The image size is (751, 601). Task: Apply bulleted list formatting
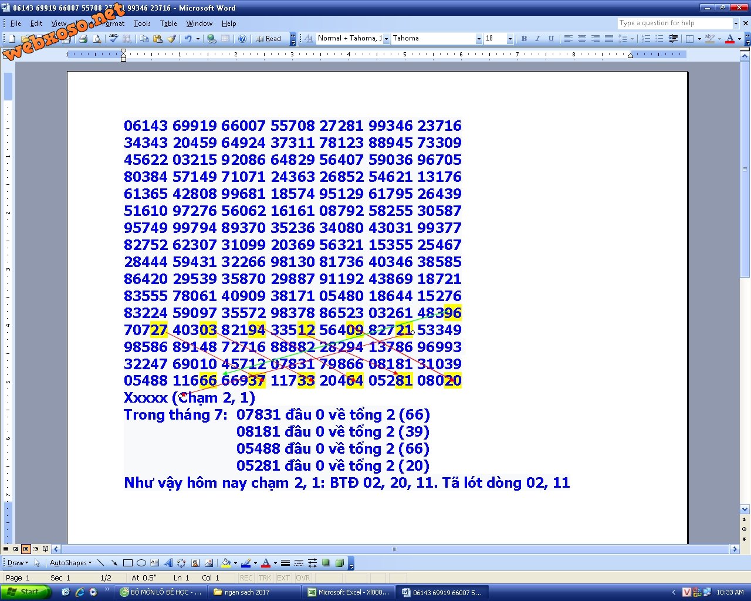coord(659,39)
